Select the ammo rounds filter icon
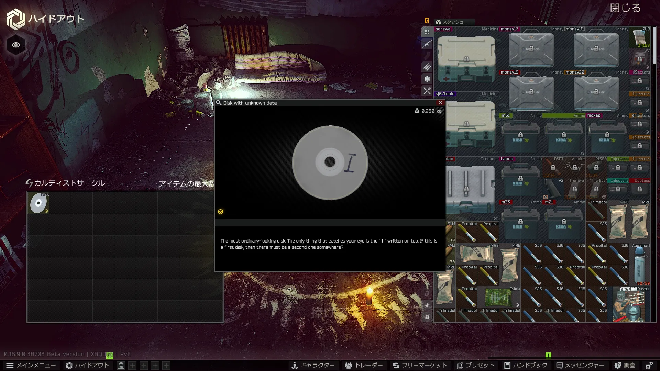The image size is (660, 371). tap(427, 67)
